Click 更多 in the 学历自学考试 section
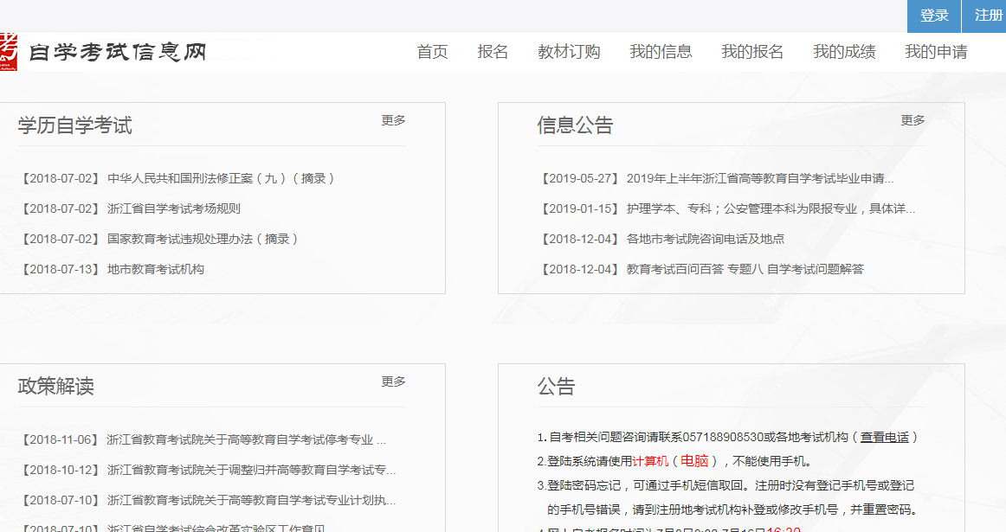Image resolution: width=1006 pixels, height=532 pixels. point(394,121)
